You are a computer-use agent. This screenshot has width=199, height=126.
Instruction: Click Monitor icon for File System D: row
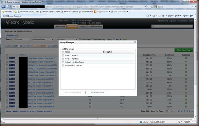10,76
